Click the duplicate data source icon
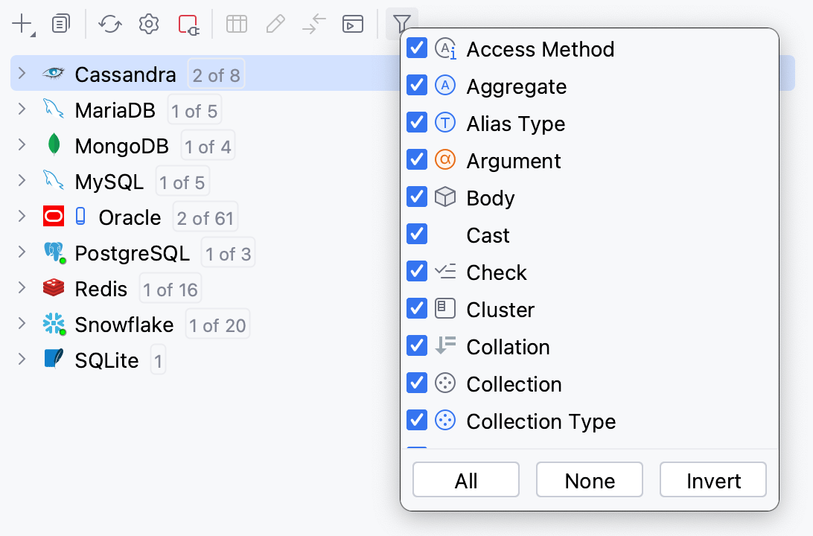This screenshot has width=813, height=536. tap(60, 23)
